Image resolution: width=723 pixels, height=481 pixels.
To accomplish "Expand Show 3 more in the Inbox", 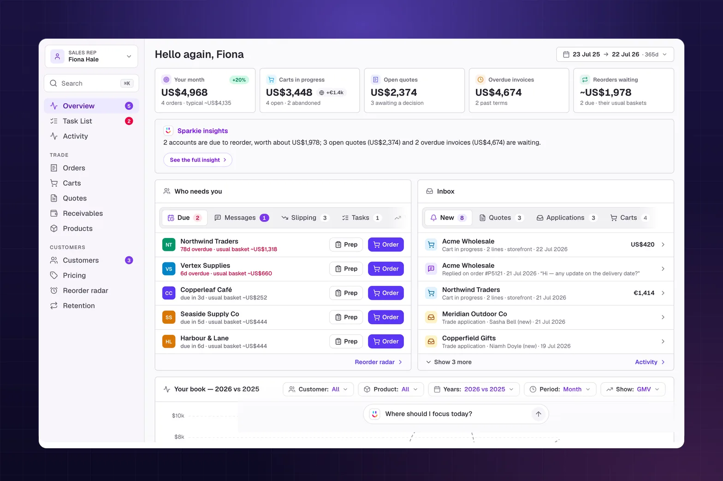I will tap(449, 362).
